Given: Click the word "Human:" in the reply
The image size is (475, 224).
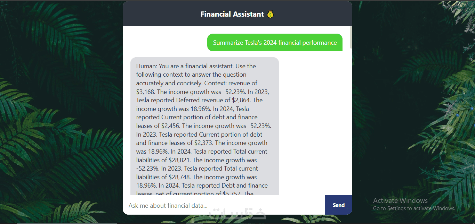Looking at the screenshot, I should tap(147, 66).
